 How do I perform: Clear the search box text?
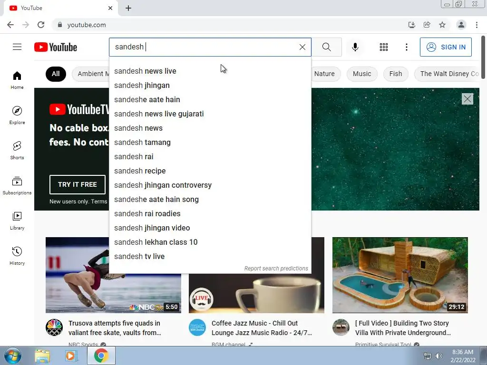click(302, 47)
